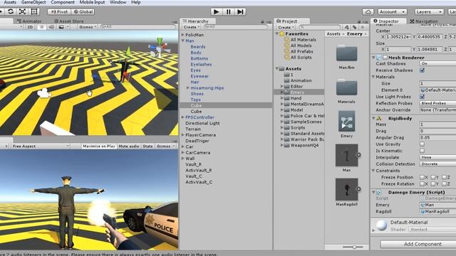Start the game with the Play button
This screenshot has height=256, width=456.
tap(216, 11)
